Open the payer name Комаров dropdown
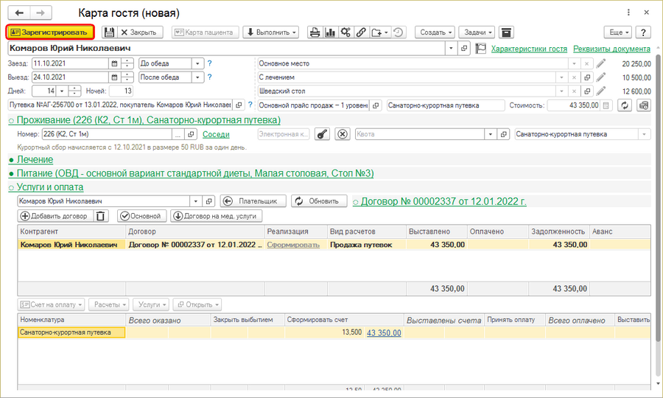663x398 pixels. (x=195, y=201)
